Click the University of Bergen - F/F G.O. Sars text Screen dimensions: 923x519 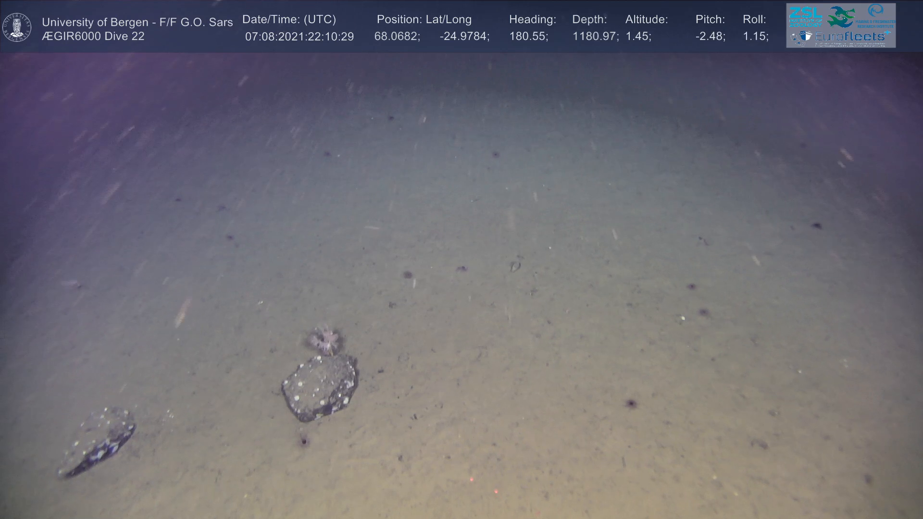click(137, 22)
